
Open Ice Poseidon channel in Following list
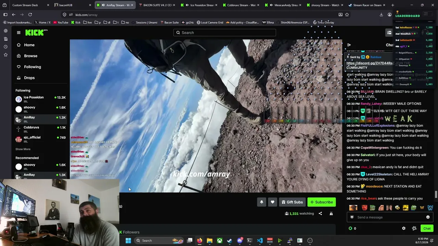click(x=40, y=99)
